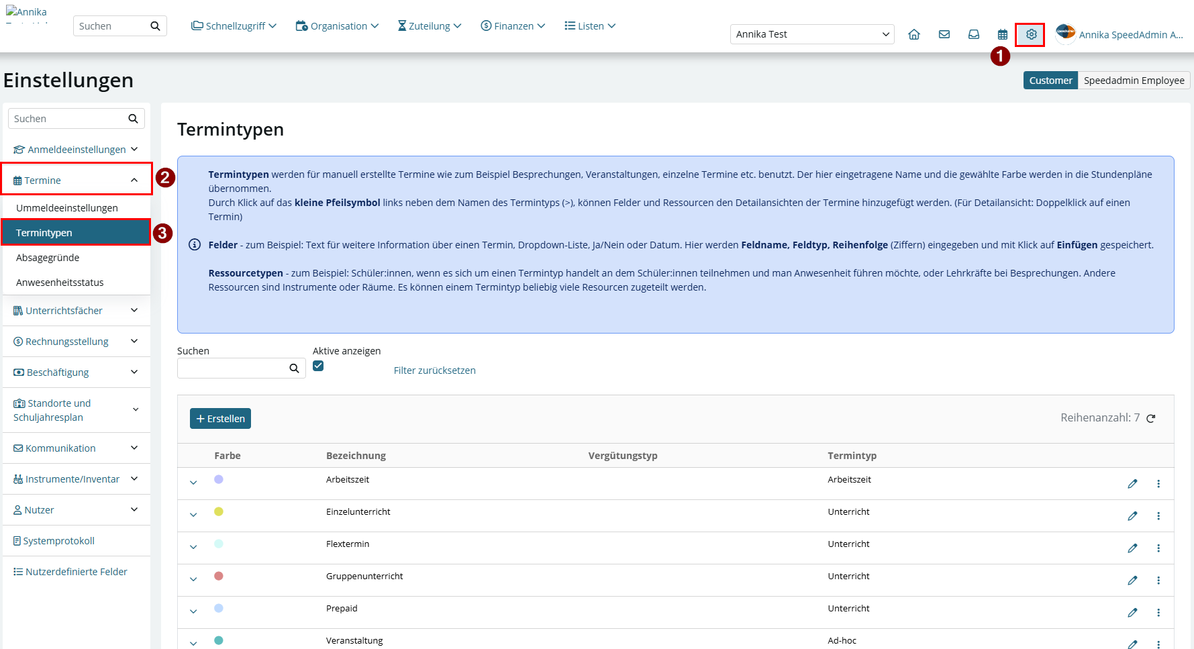Switch to Speedadmin Employee view
Screen dimensions: 1194x649
[x=1134, y=81]
